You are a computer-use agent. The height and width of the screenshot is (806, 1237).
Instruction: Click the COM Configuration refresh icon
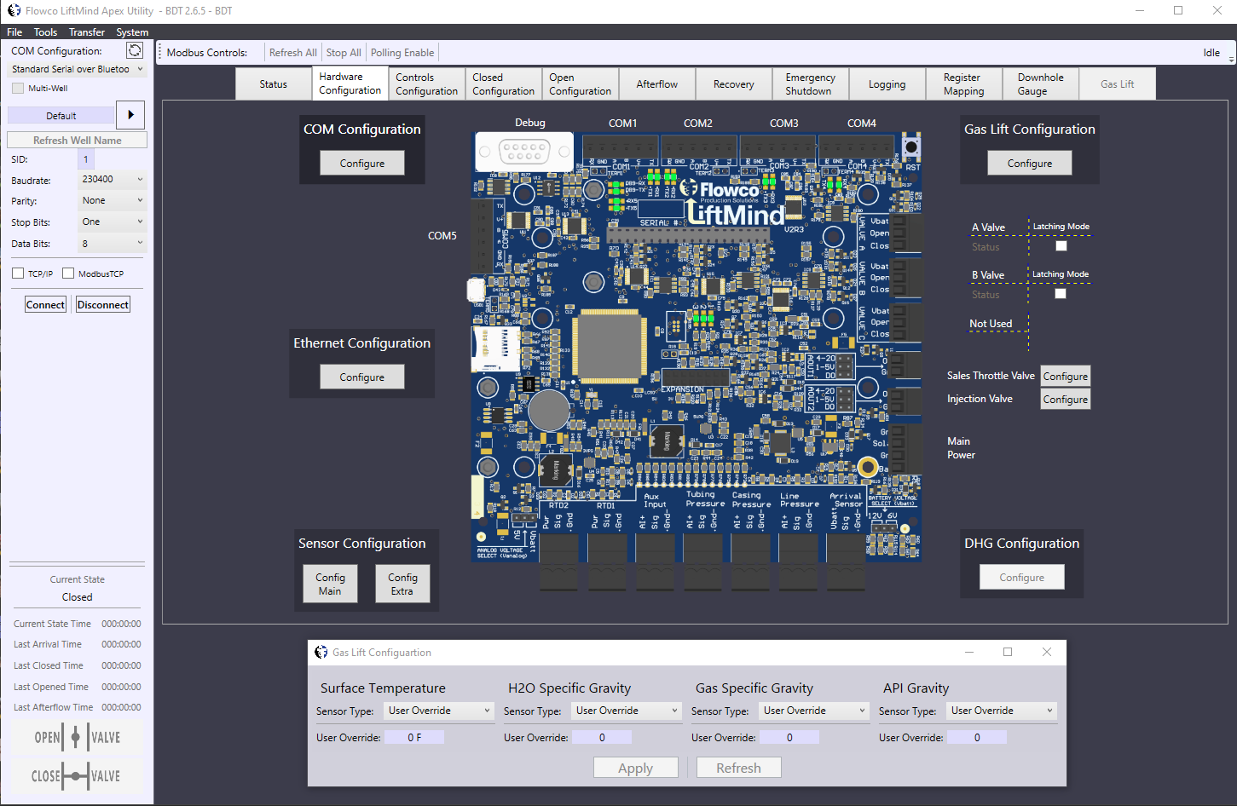click(135, 51)
